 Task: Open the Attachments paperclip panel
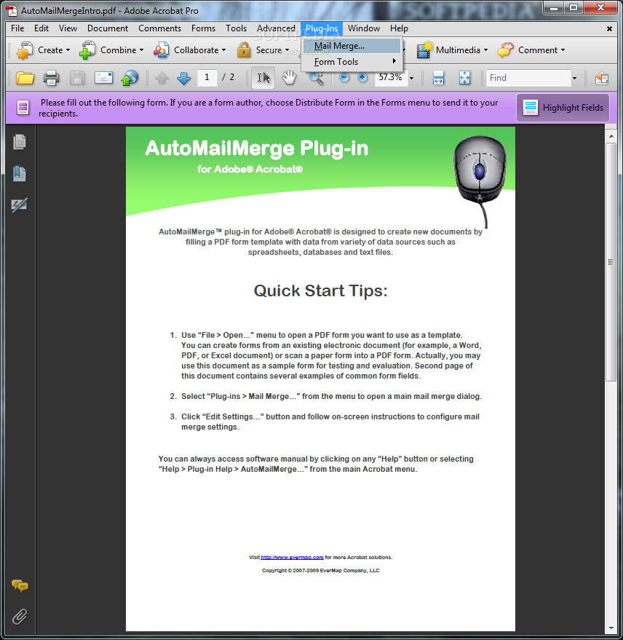point(19,617)
